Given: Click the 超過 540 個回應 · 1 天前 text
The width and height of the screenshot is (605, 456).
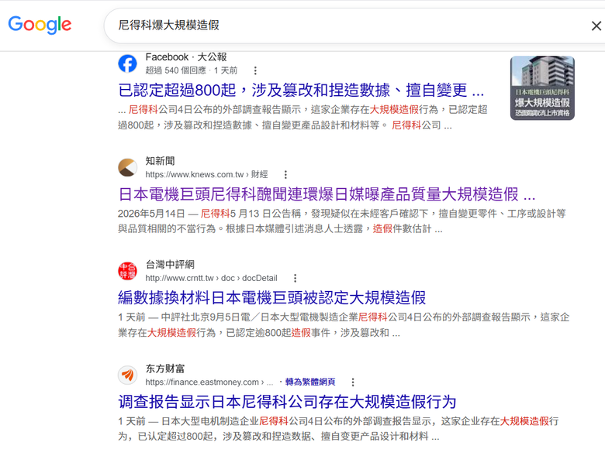Looking at the screenshot, I should click(x=192, y=70).
